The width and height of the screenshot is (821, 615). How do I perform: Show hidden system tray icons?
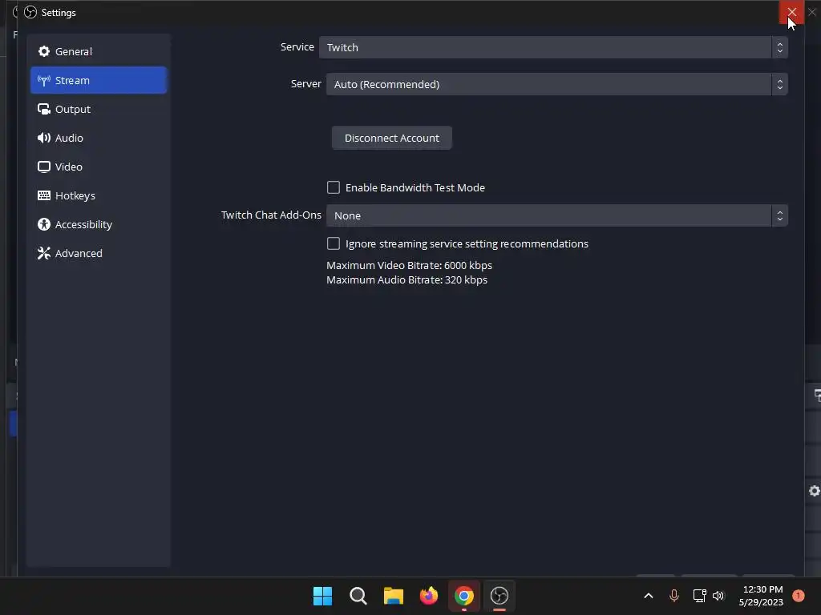coord(648,596)
